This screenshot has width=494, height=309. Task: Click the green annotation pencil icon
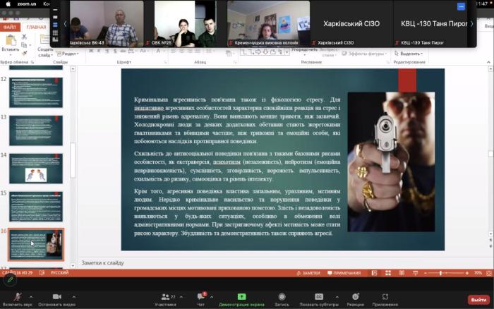pos(10,279)
